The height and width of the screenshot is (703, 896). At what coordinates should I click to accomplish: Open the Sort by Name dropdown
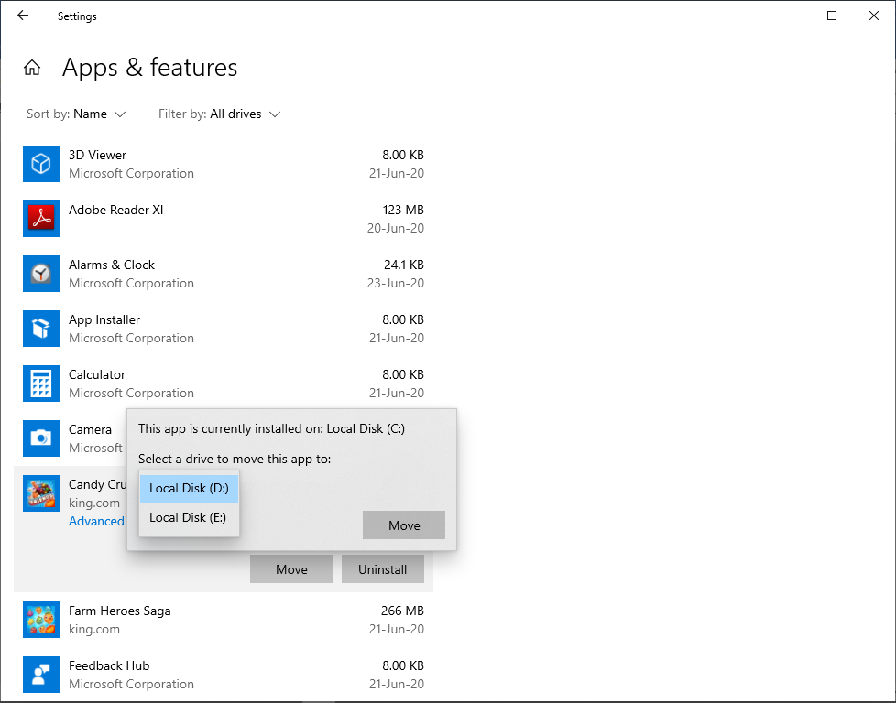(x=90, y=114)
